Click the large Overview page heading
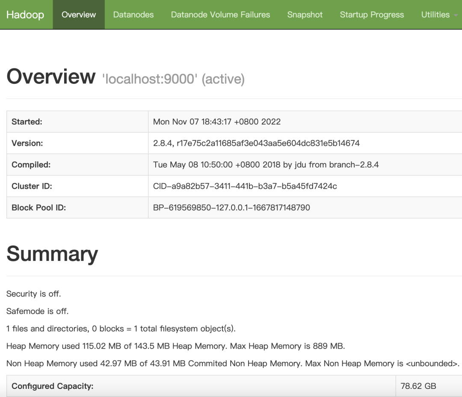 pyautogui.click(x=51, y=76)
